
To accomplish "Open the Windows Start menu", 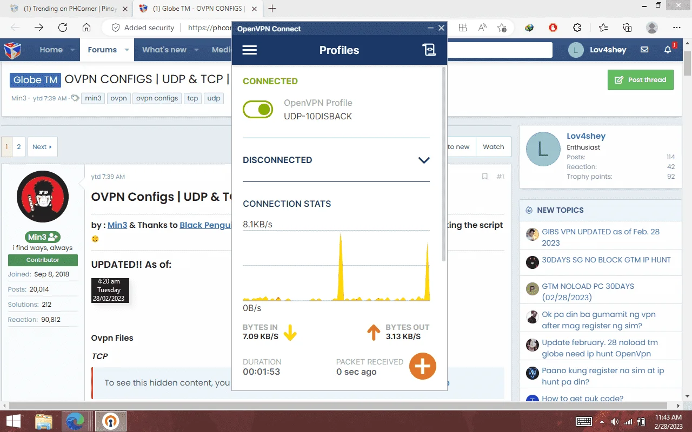I will click(x=13, y=421).
